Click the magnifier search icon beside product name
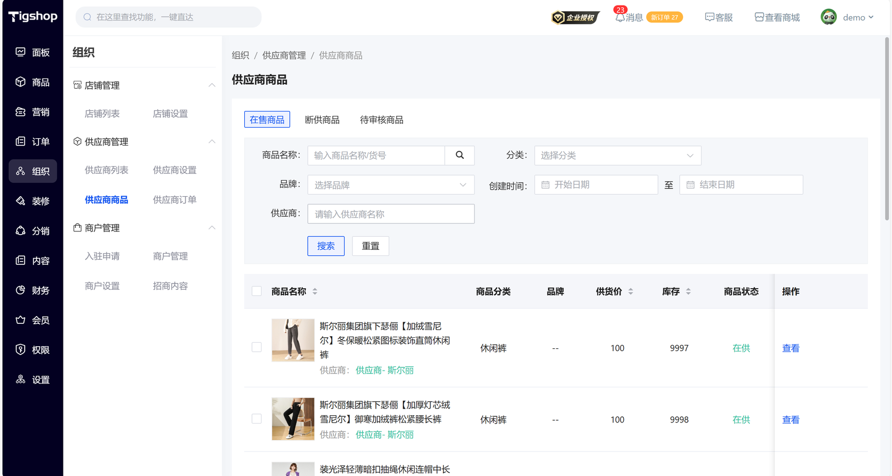This screenshot has width=892, height=476. (459, 156)
